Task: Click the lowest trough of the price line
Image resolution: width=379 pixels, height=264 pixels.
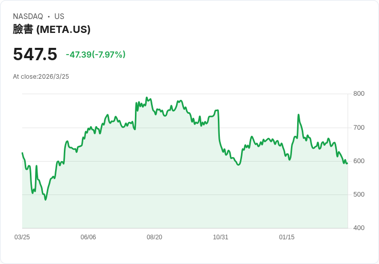Action: [x=45, y=199]
